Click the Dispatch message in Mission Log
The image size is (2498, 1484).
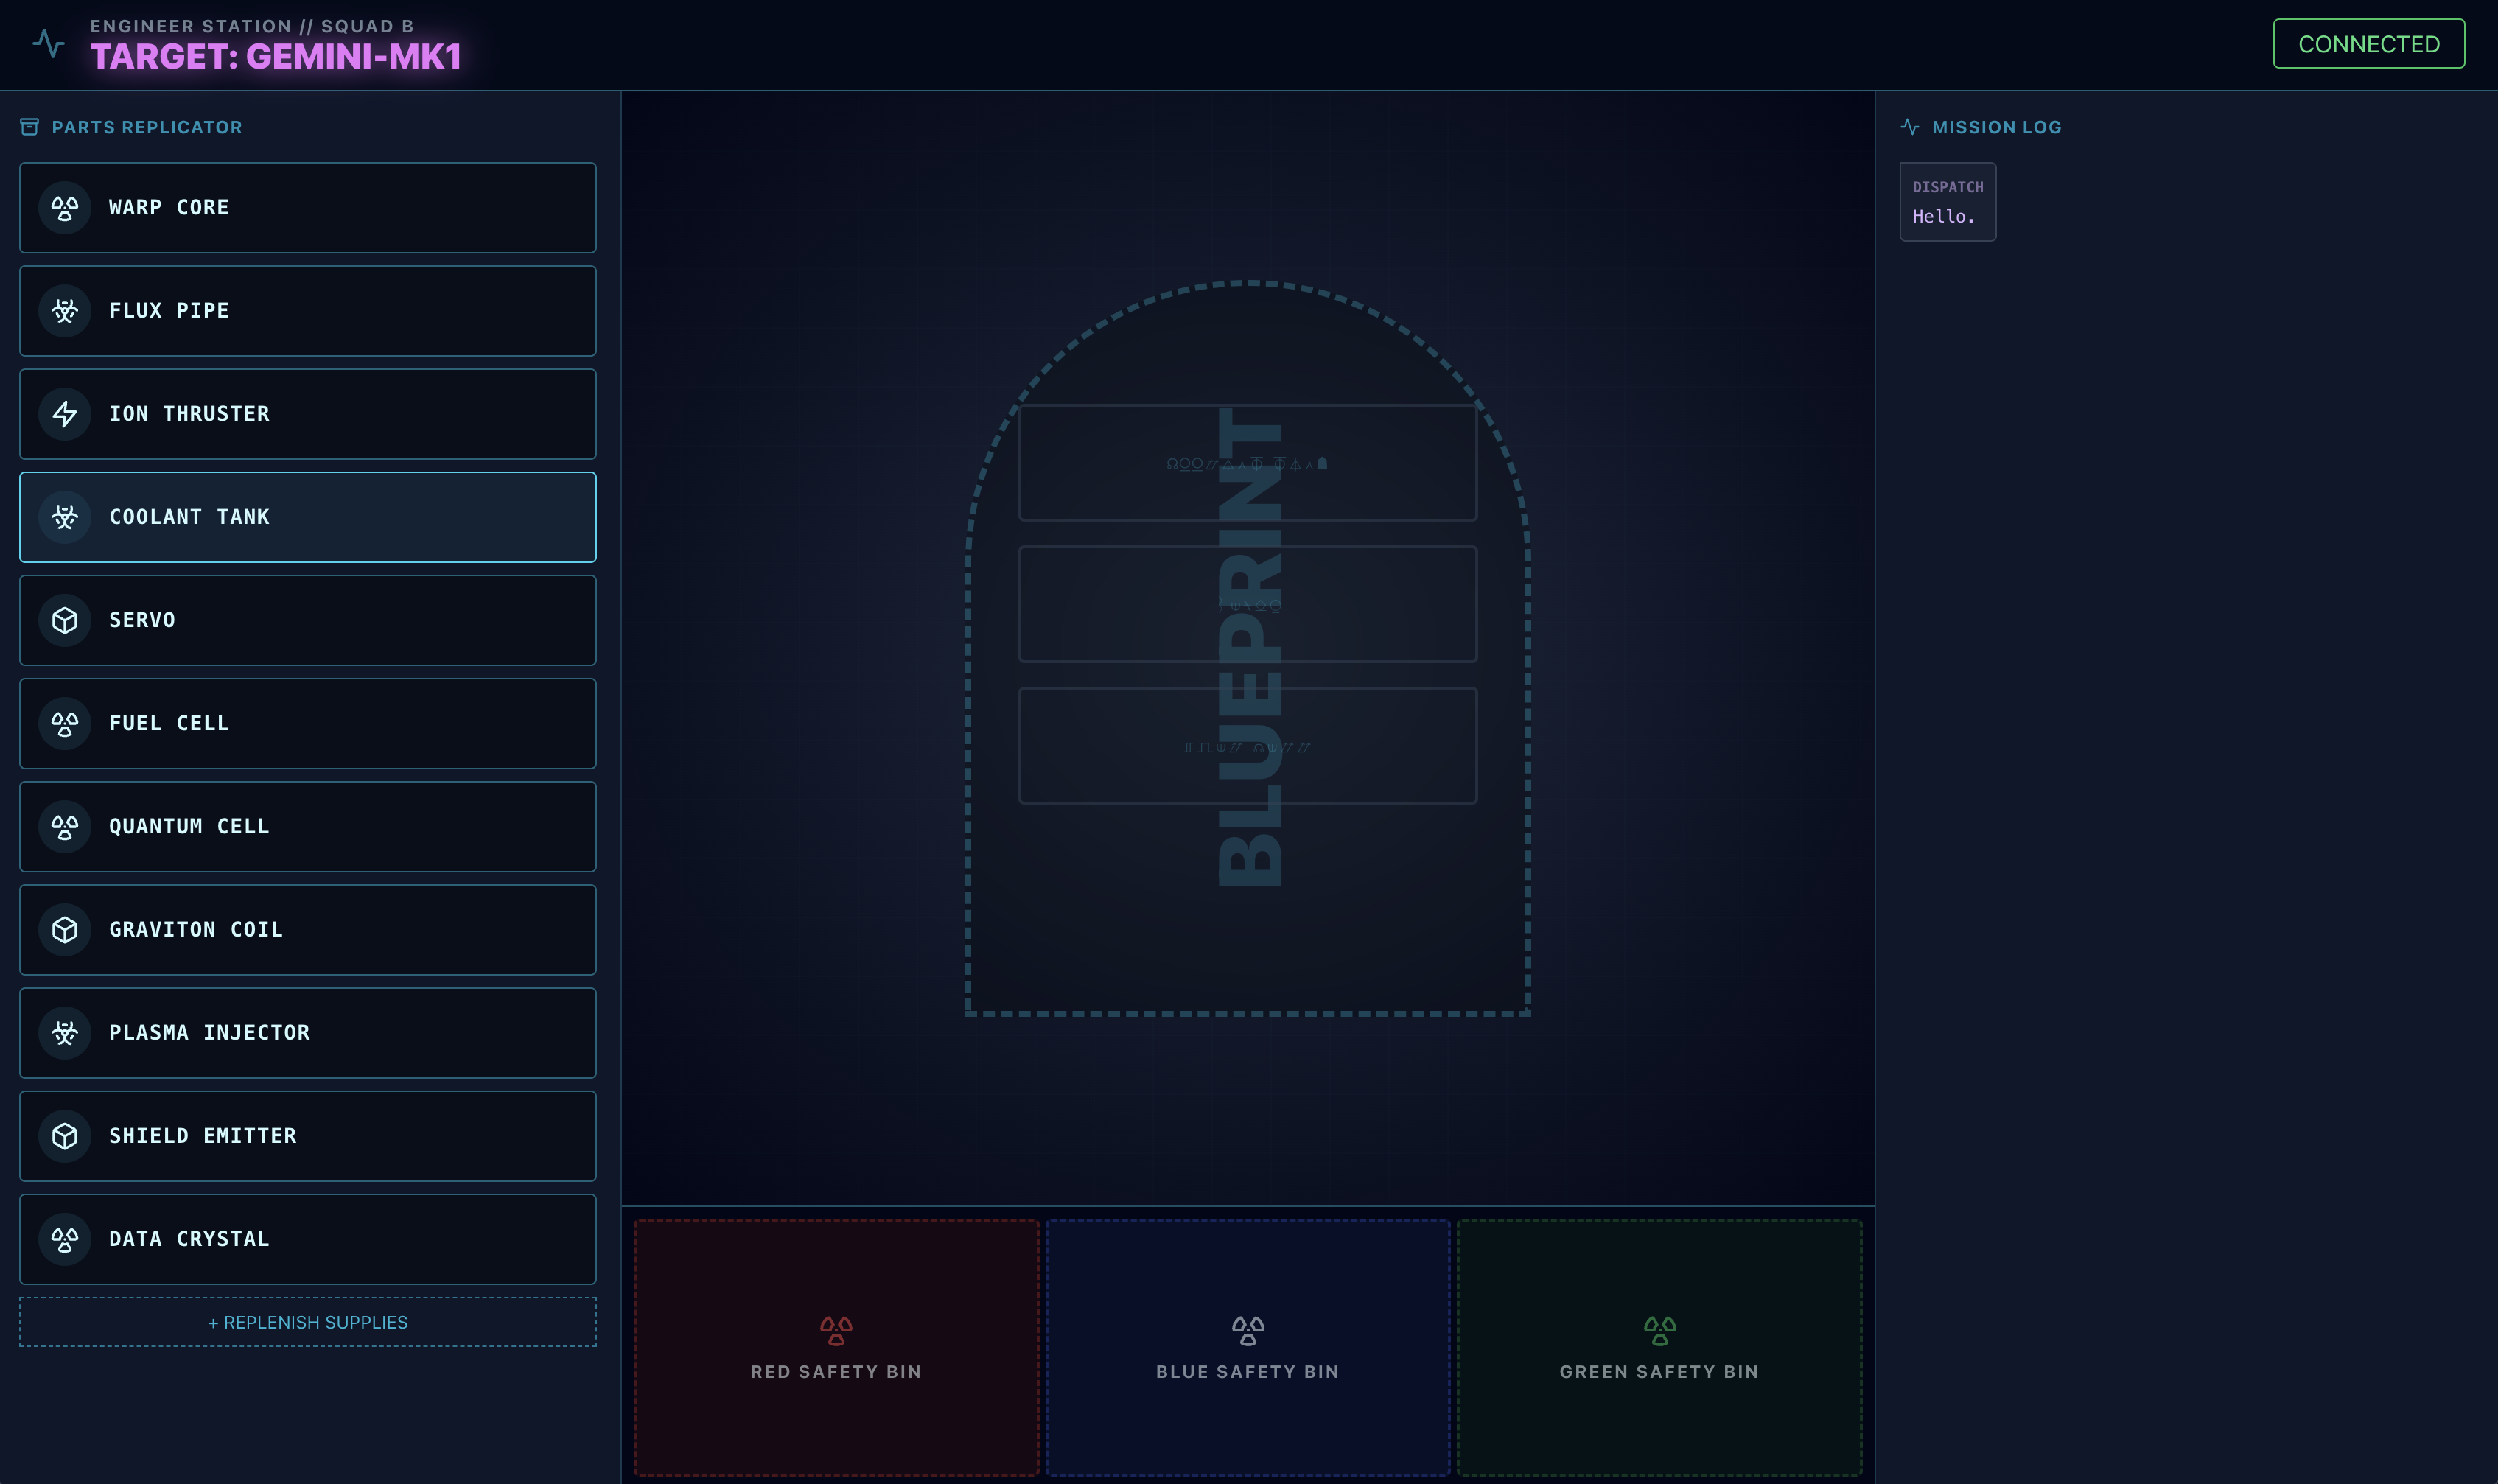coord(1945,201)
